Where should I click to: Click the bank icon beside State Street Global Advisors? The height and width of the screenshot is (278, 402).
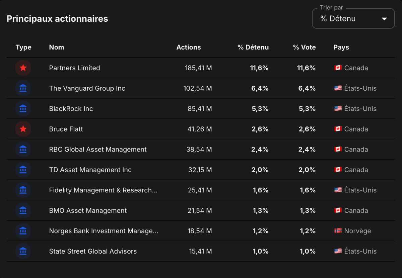tap(23, 252)
